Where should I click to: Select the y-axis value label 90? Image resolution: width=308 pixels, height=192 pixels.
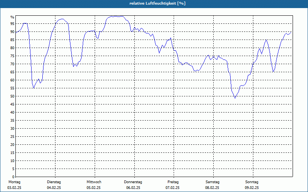[12, 32]
